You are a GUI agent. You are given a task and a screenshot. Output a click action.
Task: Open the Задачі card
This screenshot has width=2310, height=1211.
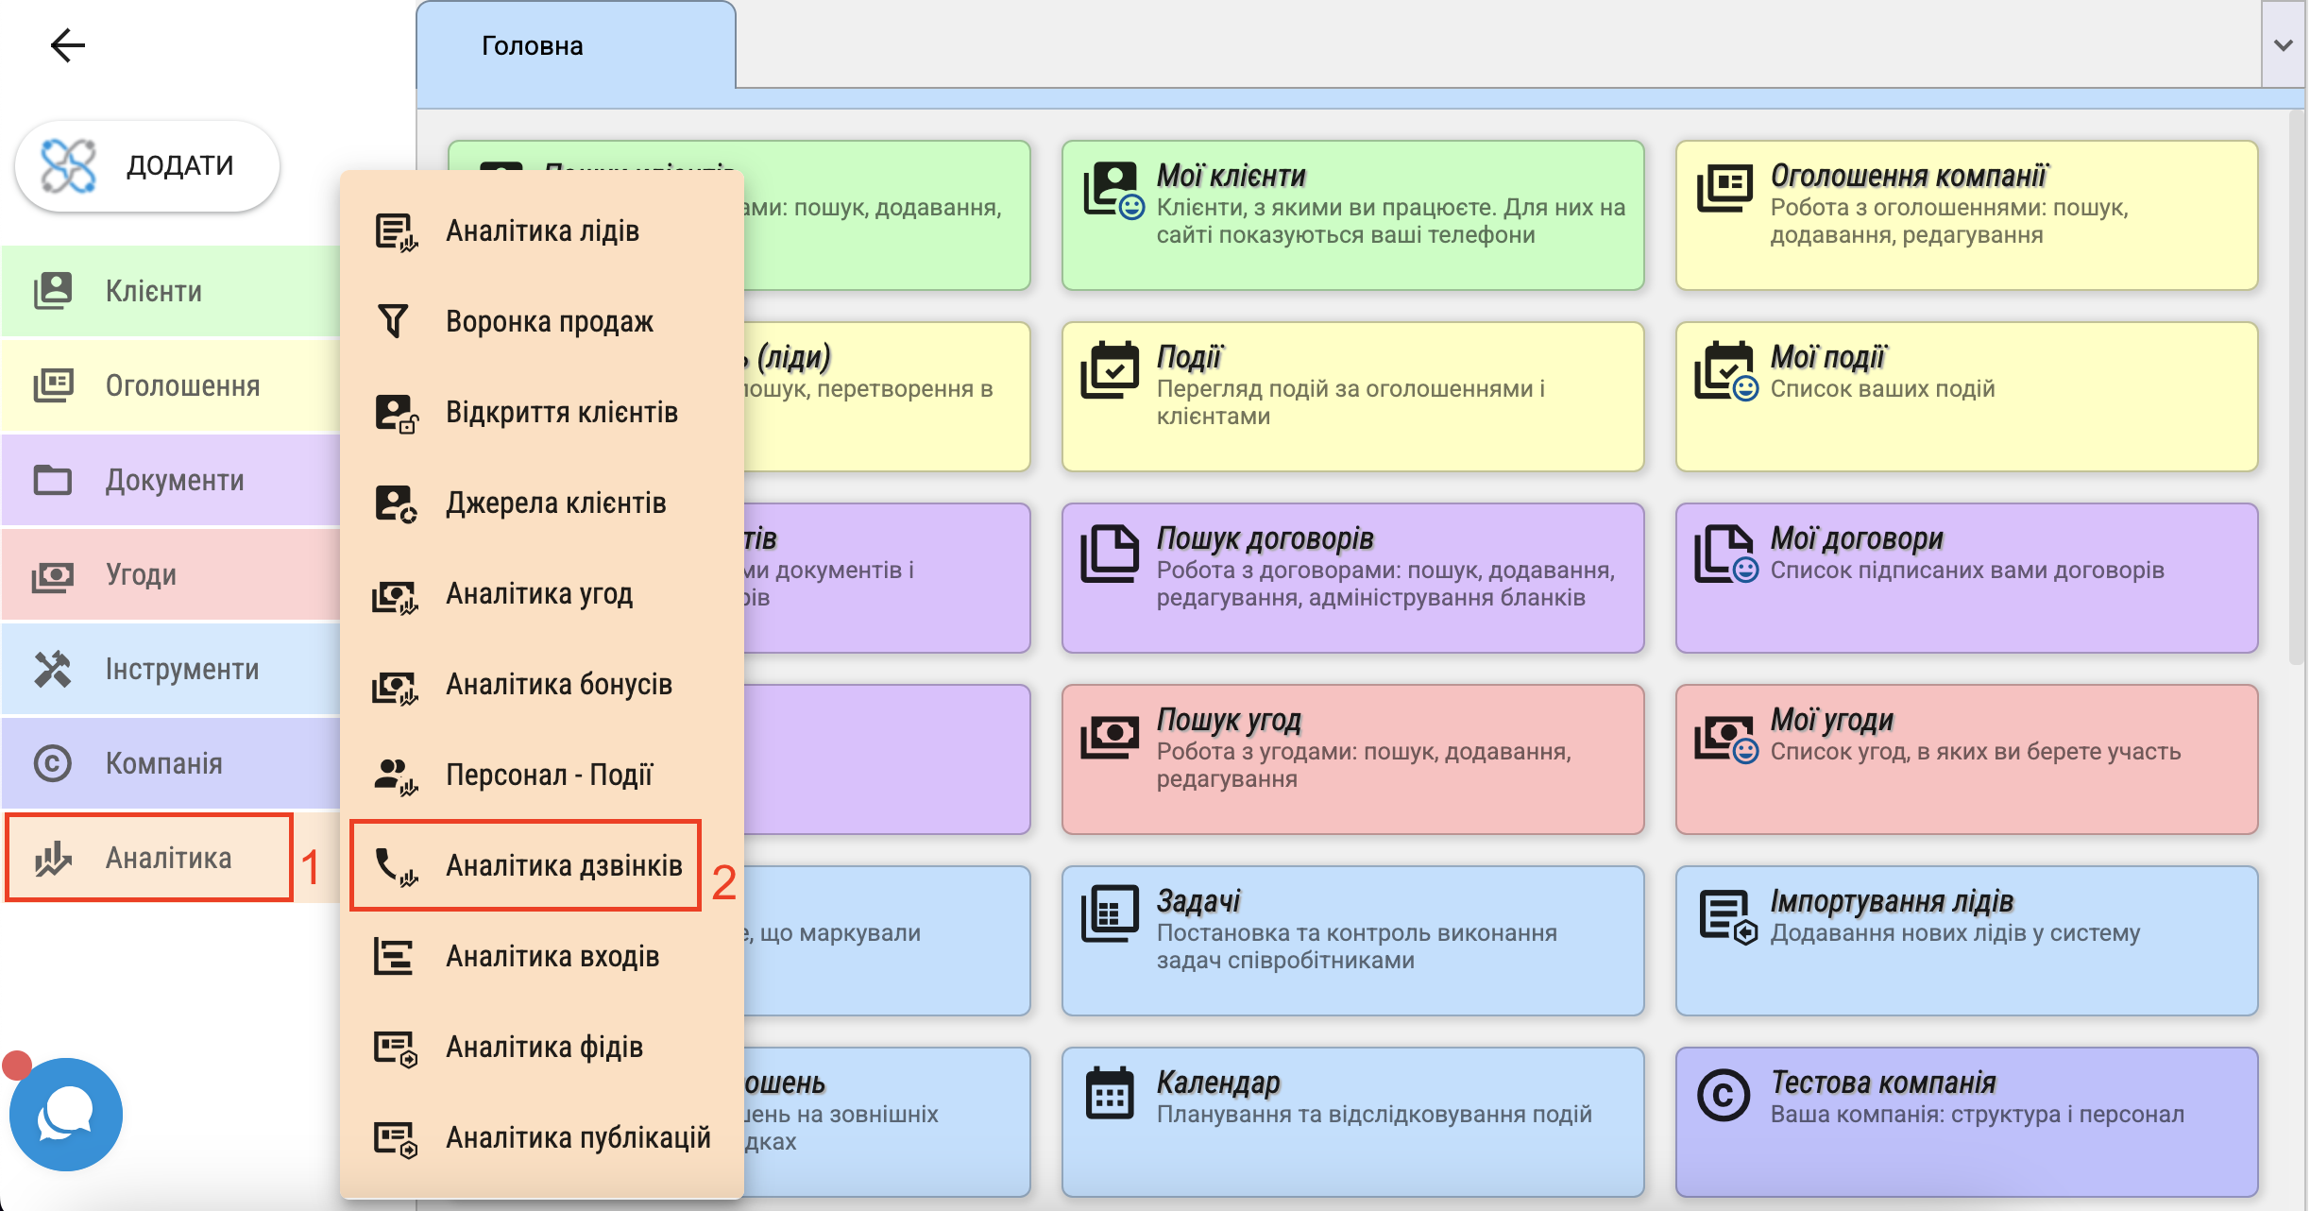1352,941
